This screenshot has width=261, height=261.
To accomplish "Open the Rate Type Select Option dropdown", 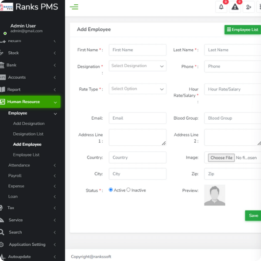I will [x=137, y=89].
